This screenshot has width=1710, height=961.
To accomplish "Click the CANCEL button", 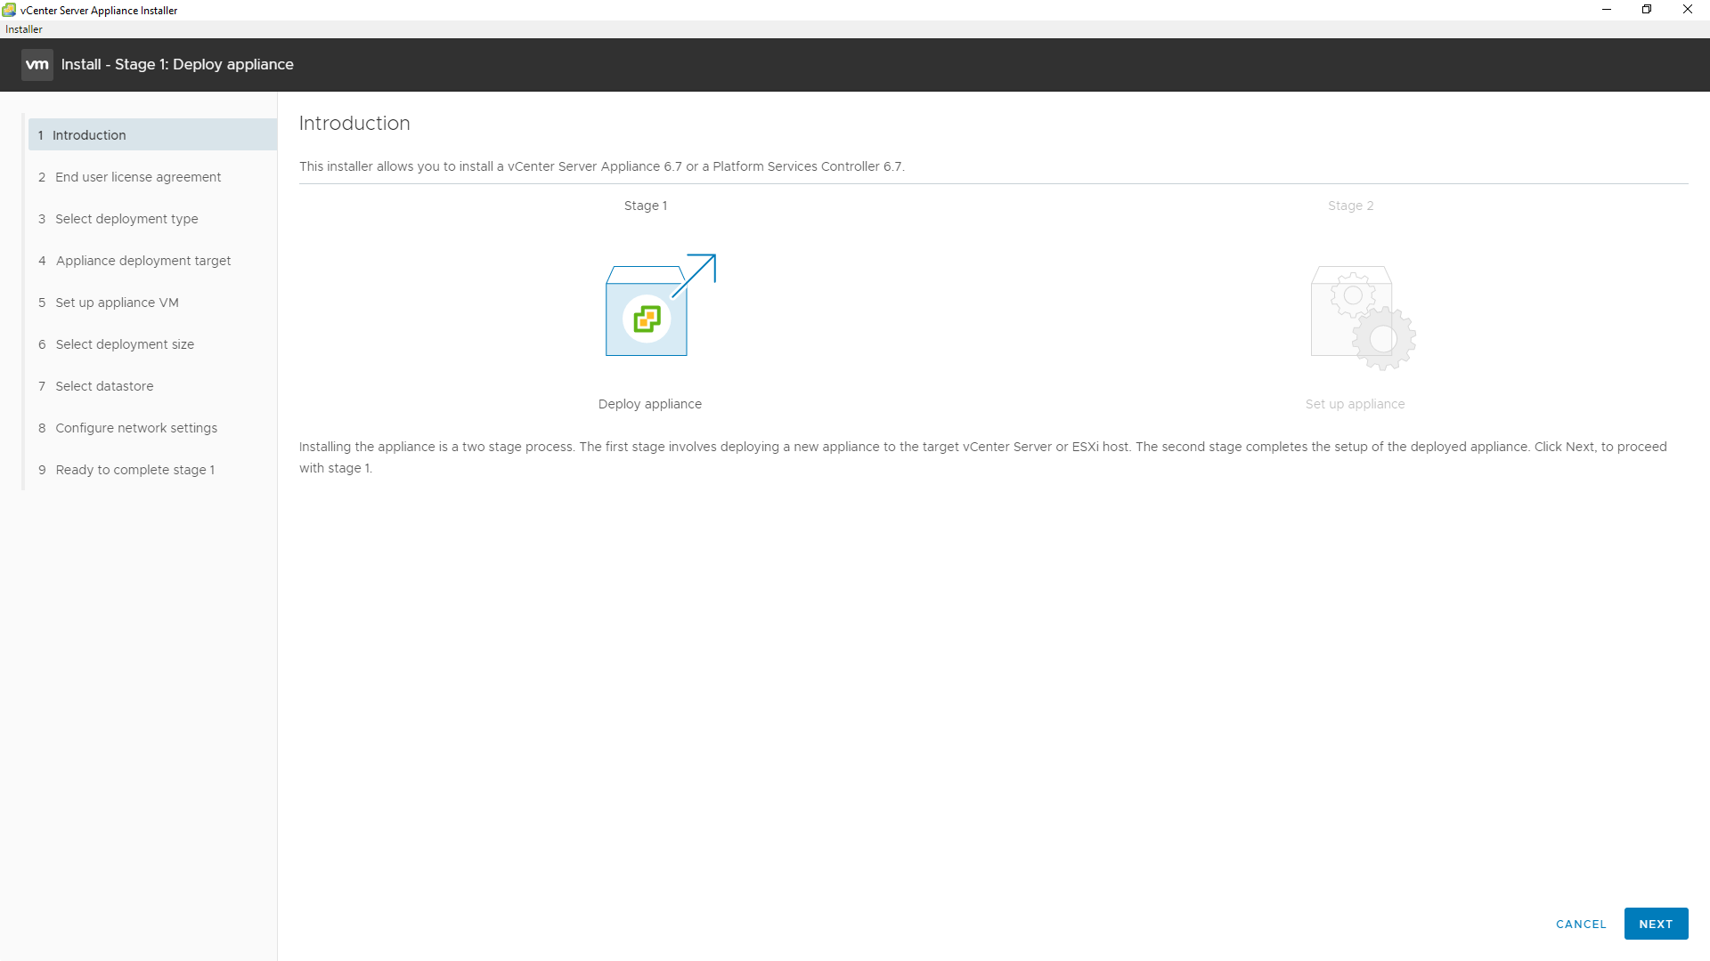I will click(1581, 924).
